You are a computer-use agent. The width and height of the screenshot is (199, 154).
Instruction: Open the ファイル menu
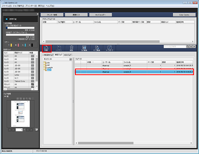click(7, 6)
